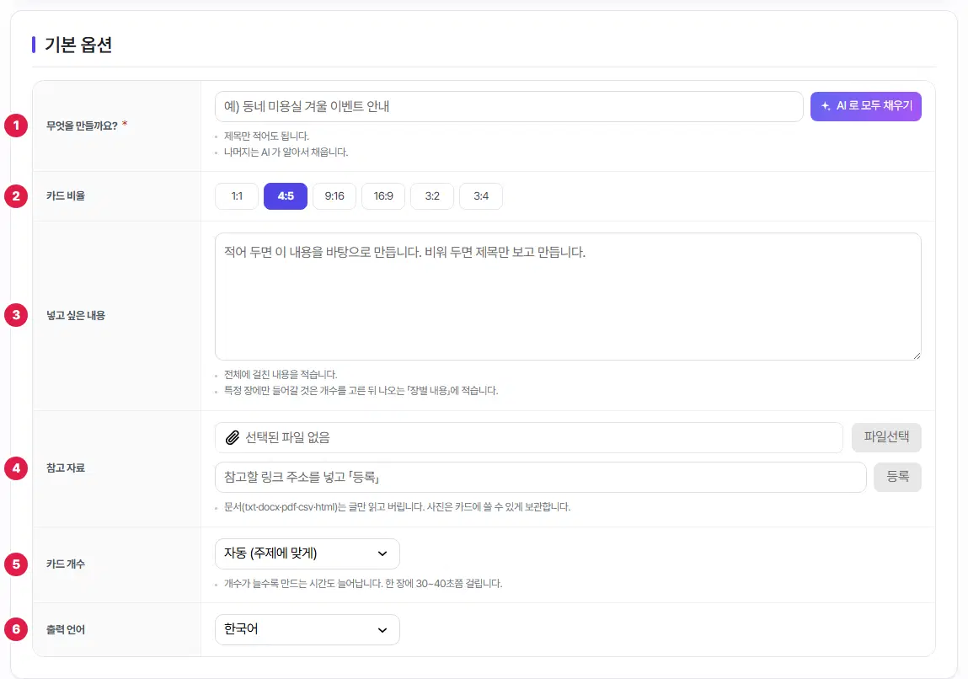Focus the '무엇을 만들까요?' title input field

pos(509,106)
